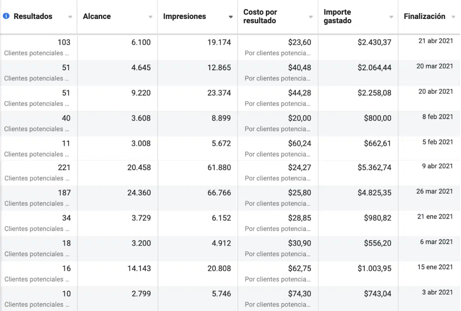Click the end date 21 abr 2021

click(x=436, y=41)
